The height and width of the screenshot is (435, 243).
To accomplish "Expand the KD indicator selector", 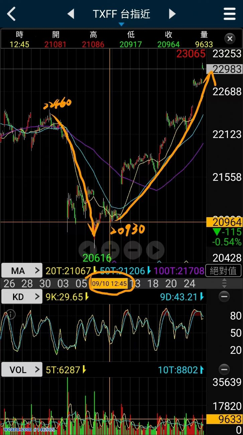I will (22, 297).
